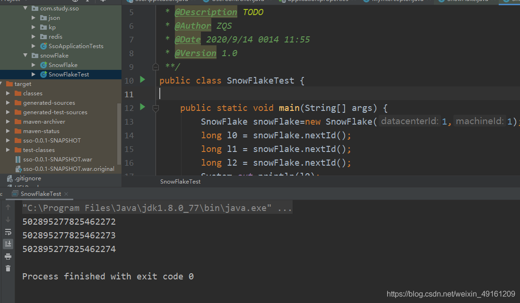The height and width of the screenshot is (303, 520).
Task: Click console output 502895277825462273
Action: [69, 235]
